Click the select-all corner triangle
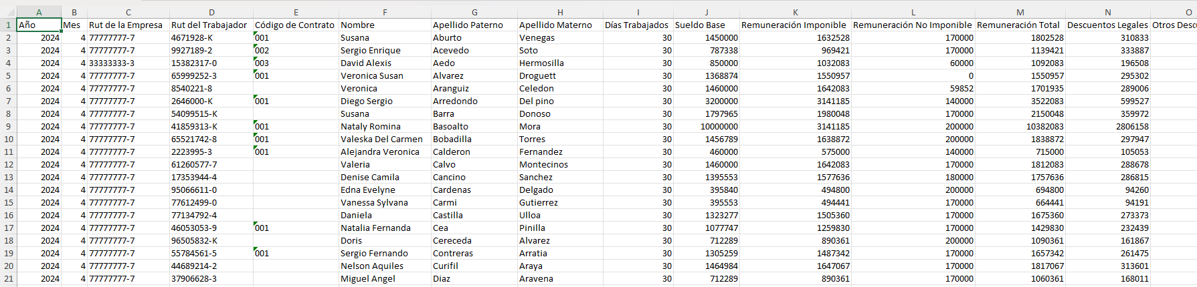The image size is (1197, 287). pos(8,12)
